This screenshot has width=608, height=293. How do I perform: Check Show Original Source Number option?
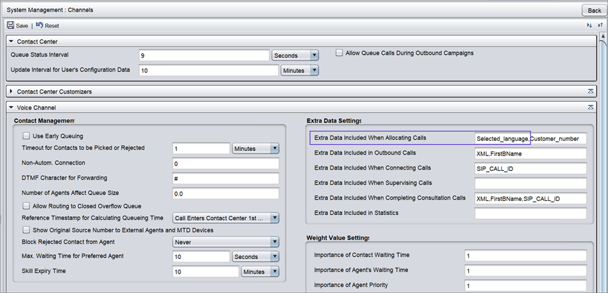[27, 230]
